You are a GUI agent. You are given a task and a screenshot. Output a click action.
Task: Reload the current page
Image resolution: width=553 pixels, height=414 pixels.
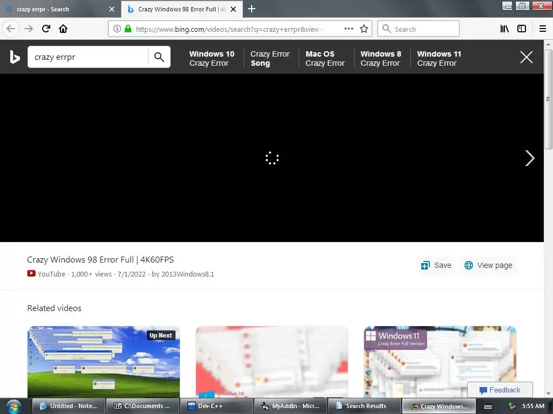coord(46,29)
